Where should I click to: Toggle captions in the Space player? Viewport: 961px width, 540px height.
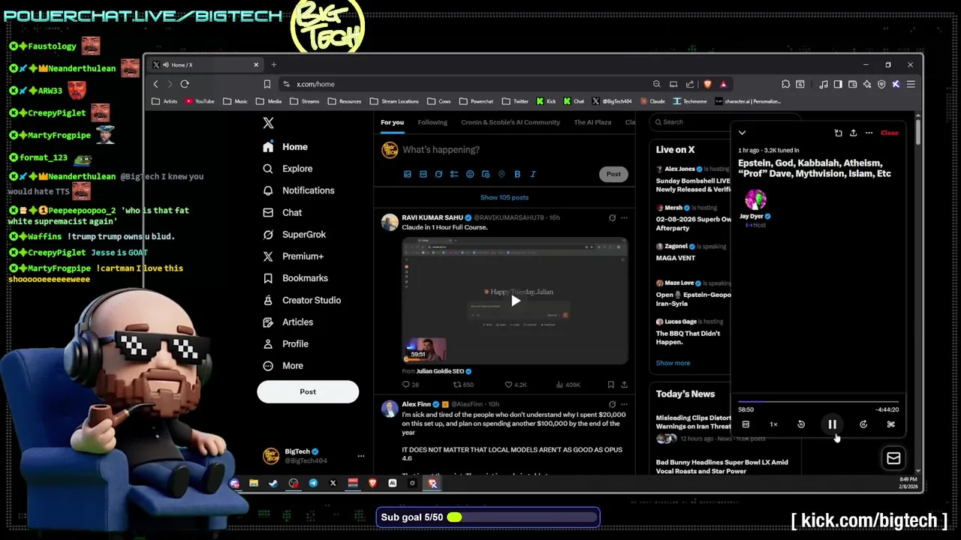746,424
